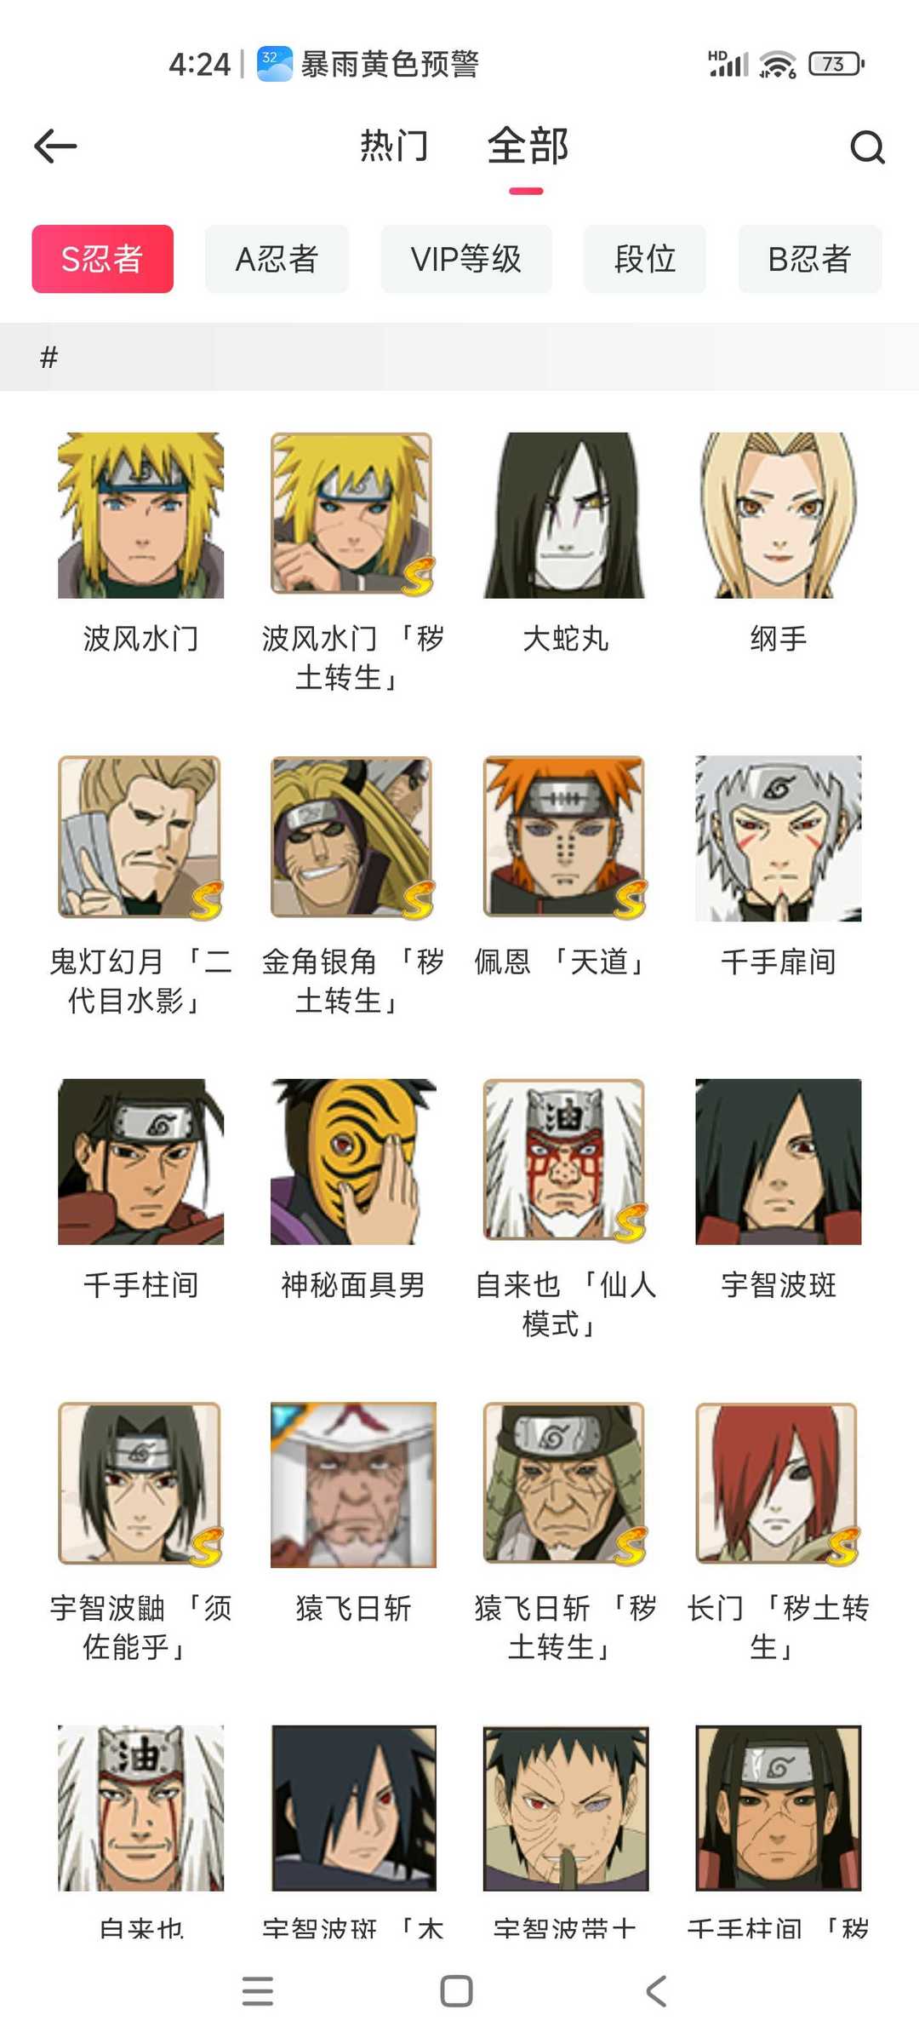
Task: Pick 佩恩「天道」 avatar
Action: tap(565, 838)
